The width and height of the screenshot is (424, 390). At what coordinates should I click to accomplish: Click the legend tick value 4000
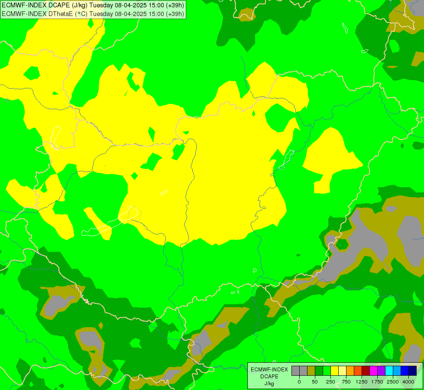pyautogui.click(x=408, y=382)
